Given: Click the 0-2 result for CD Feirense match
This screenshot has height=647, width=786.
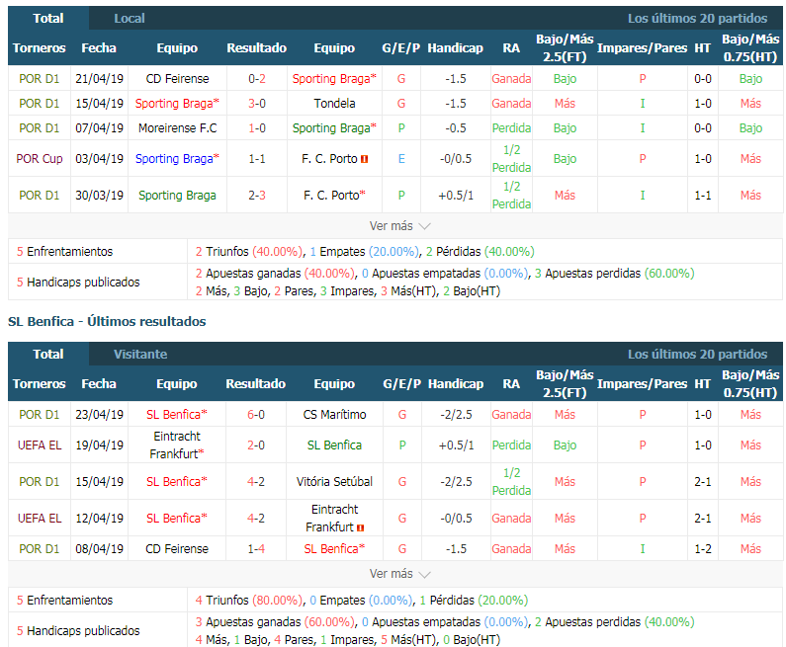Looking at the screenshot, I should point(257,79).
